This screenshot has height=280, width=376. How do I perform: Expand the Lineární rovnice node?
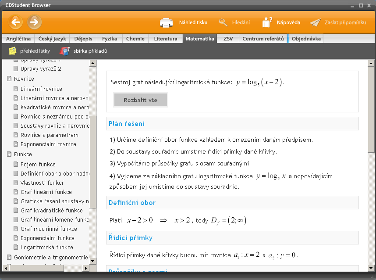(16, 89)
